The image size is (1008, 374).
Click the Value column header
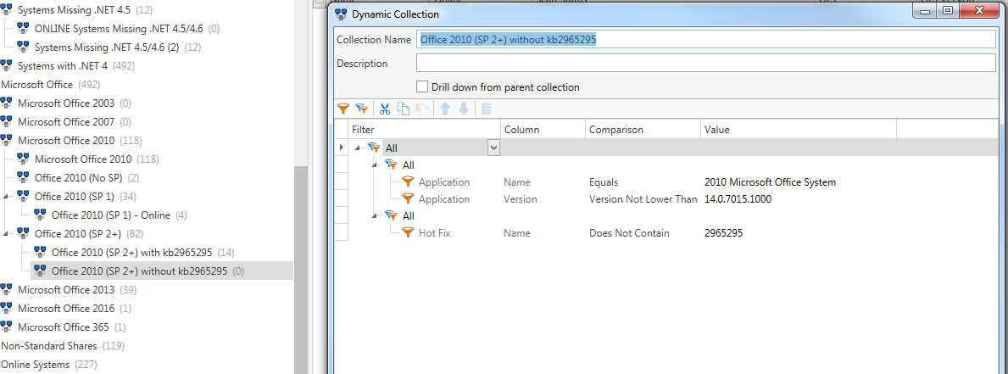pos(716,130)
